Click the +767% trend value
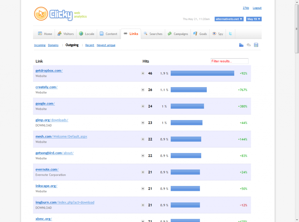Screen dimensions: 299x222 (243, 90)
